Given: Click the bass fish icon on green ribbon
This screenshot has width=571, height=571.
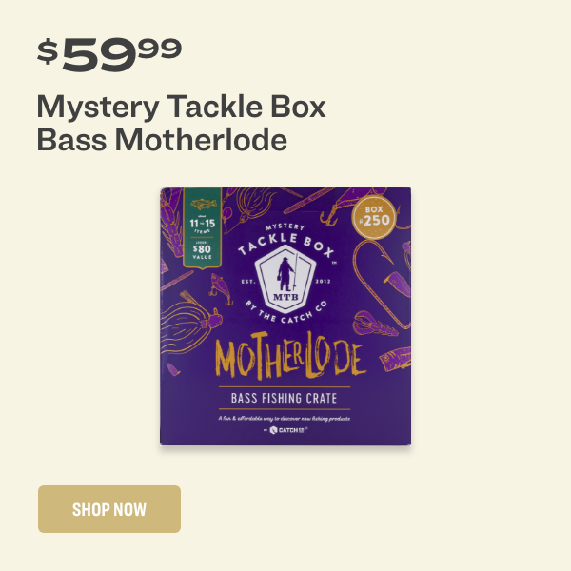Looking at the screenshot, I should (204, 204).
